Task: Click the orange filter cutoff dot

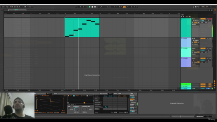Action: [x=84, y=103]
